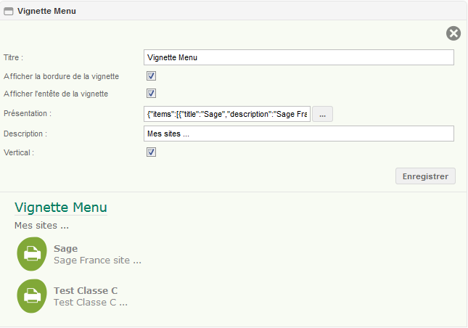The image size is (468, 328).
Task: Open the green Vignette Menu heading link
Action: click(61, 207)
